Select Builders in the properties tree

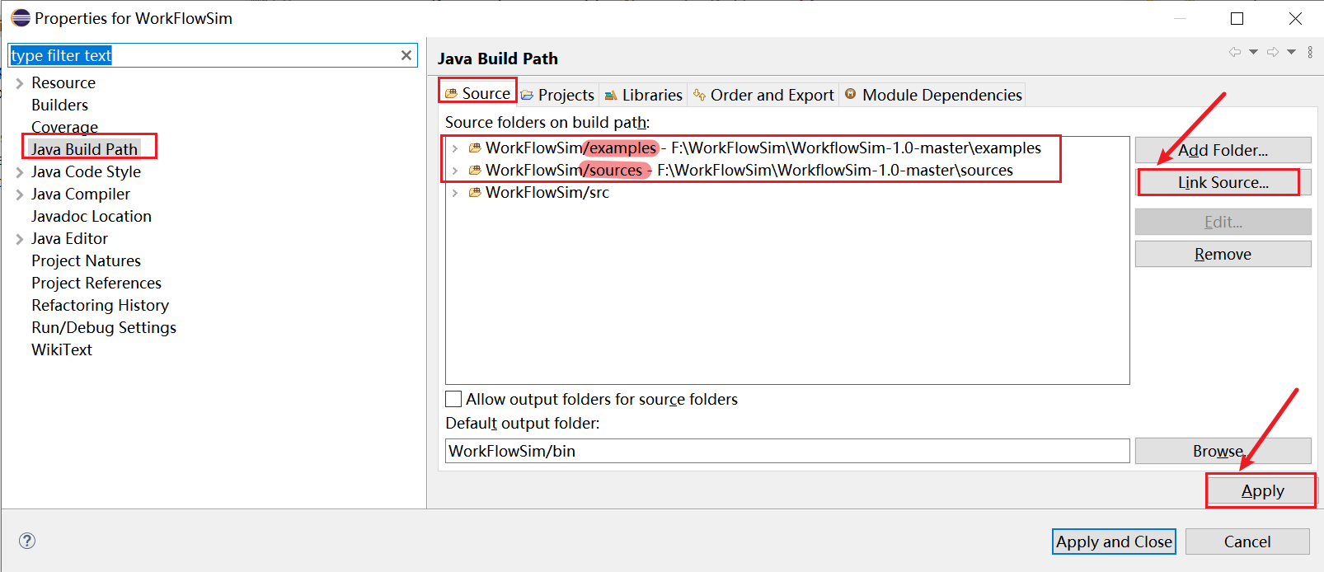(x=59, y=105)
